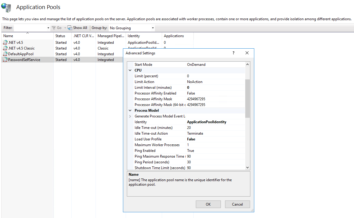The width and height of the screenshot is (354, 218).
Task: Click the DefaultAppPool icon
Action: pos(5,54)
